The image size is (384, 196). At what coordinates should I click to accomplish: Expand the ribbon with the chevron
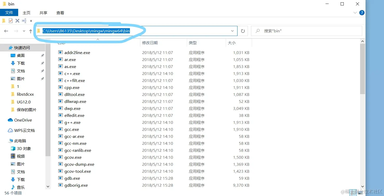point(355,13)
